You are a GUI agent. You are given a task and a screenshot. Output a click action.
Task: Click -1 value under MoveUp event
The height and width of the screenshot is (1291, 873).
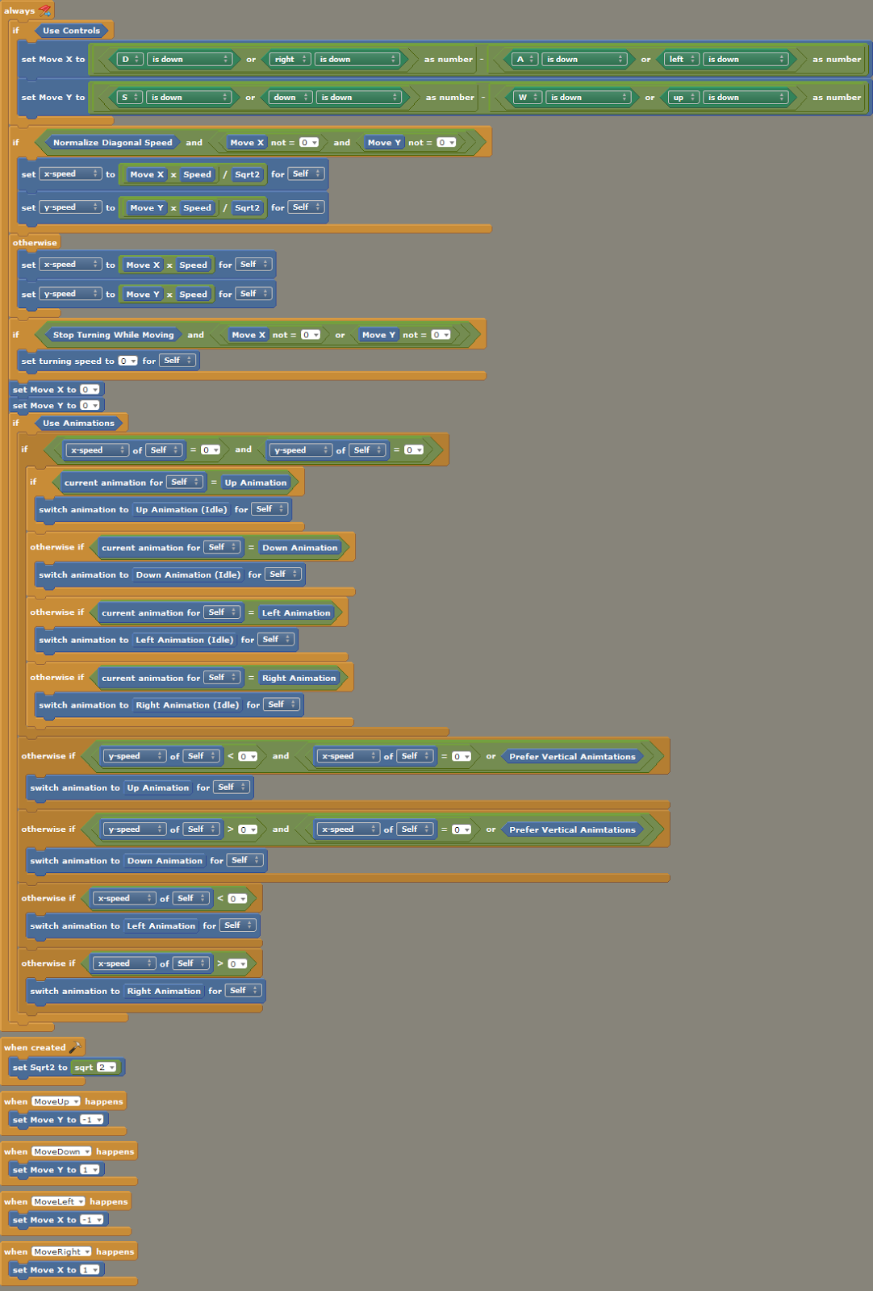pyautogui.click(x=91, y=1119)
